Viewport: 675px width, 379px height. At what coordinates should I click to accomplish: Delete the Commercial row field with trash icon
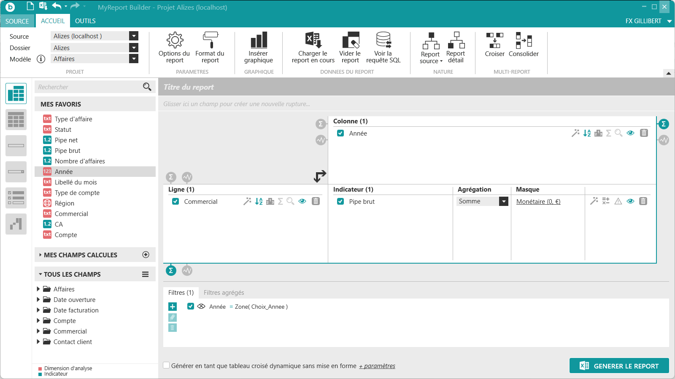(316, 201)
